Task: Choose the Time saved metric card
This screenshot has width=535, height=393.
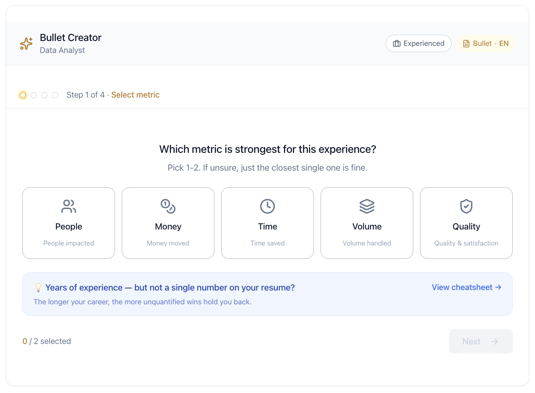Action: pos(267,223)
